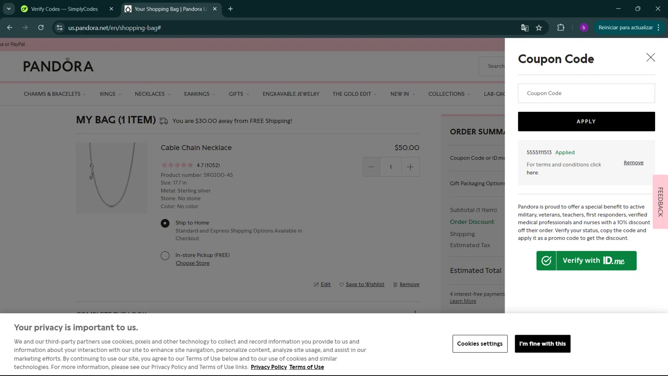
Task: Click the free shipping truck icon
Action: pyautogui.click(x=164, y=121)
